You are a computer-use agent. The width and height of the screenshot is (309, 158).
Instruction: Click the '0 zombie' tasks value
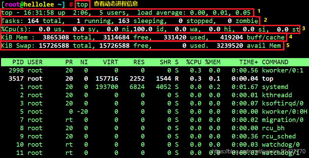[243, 21]
